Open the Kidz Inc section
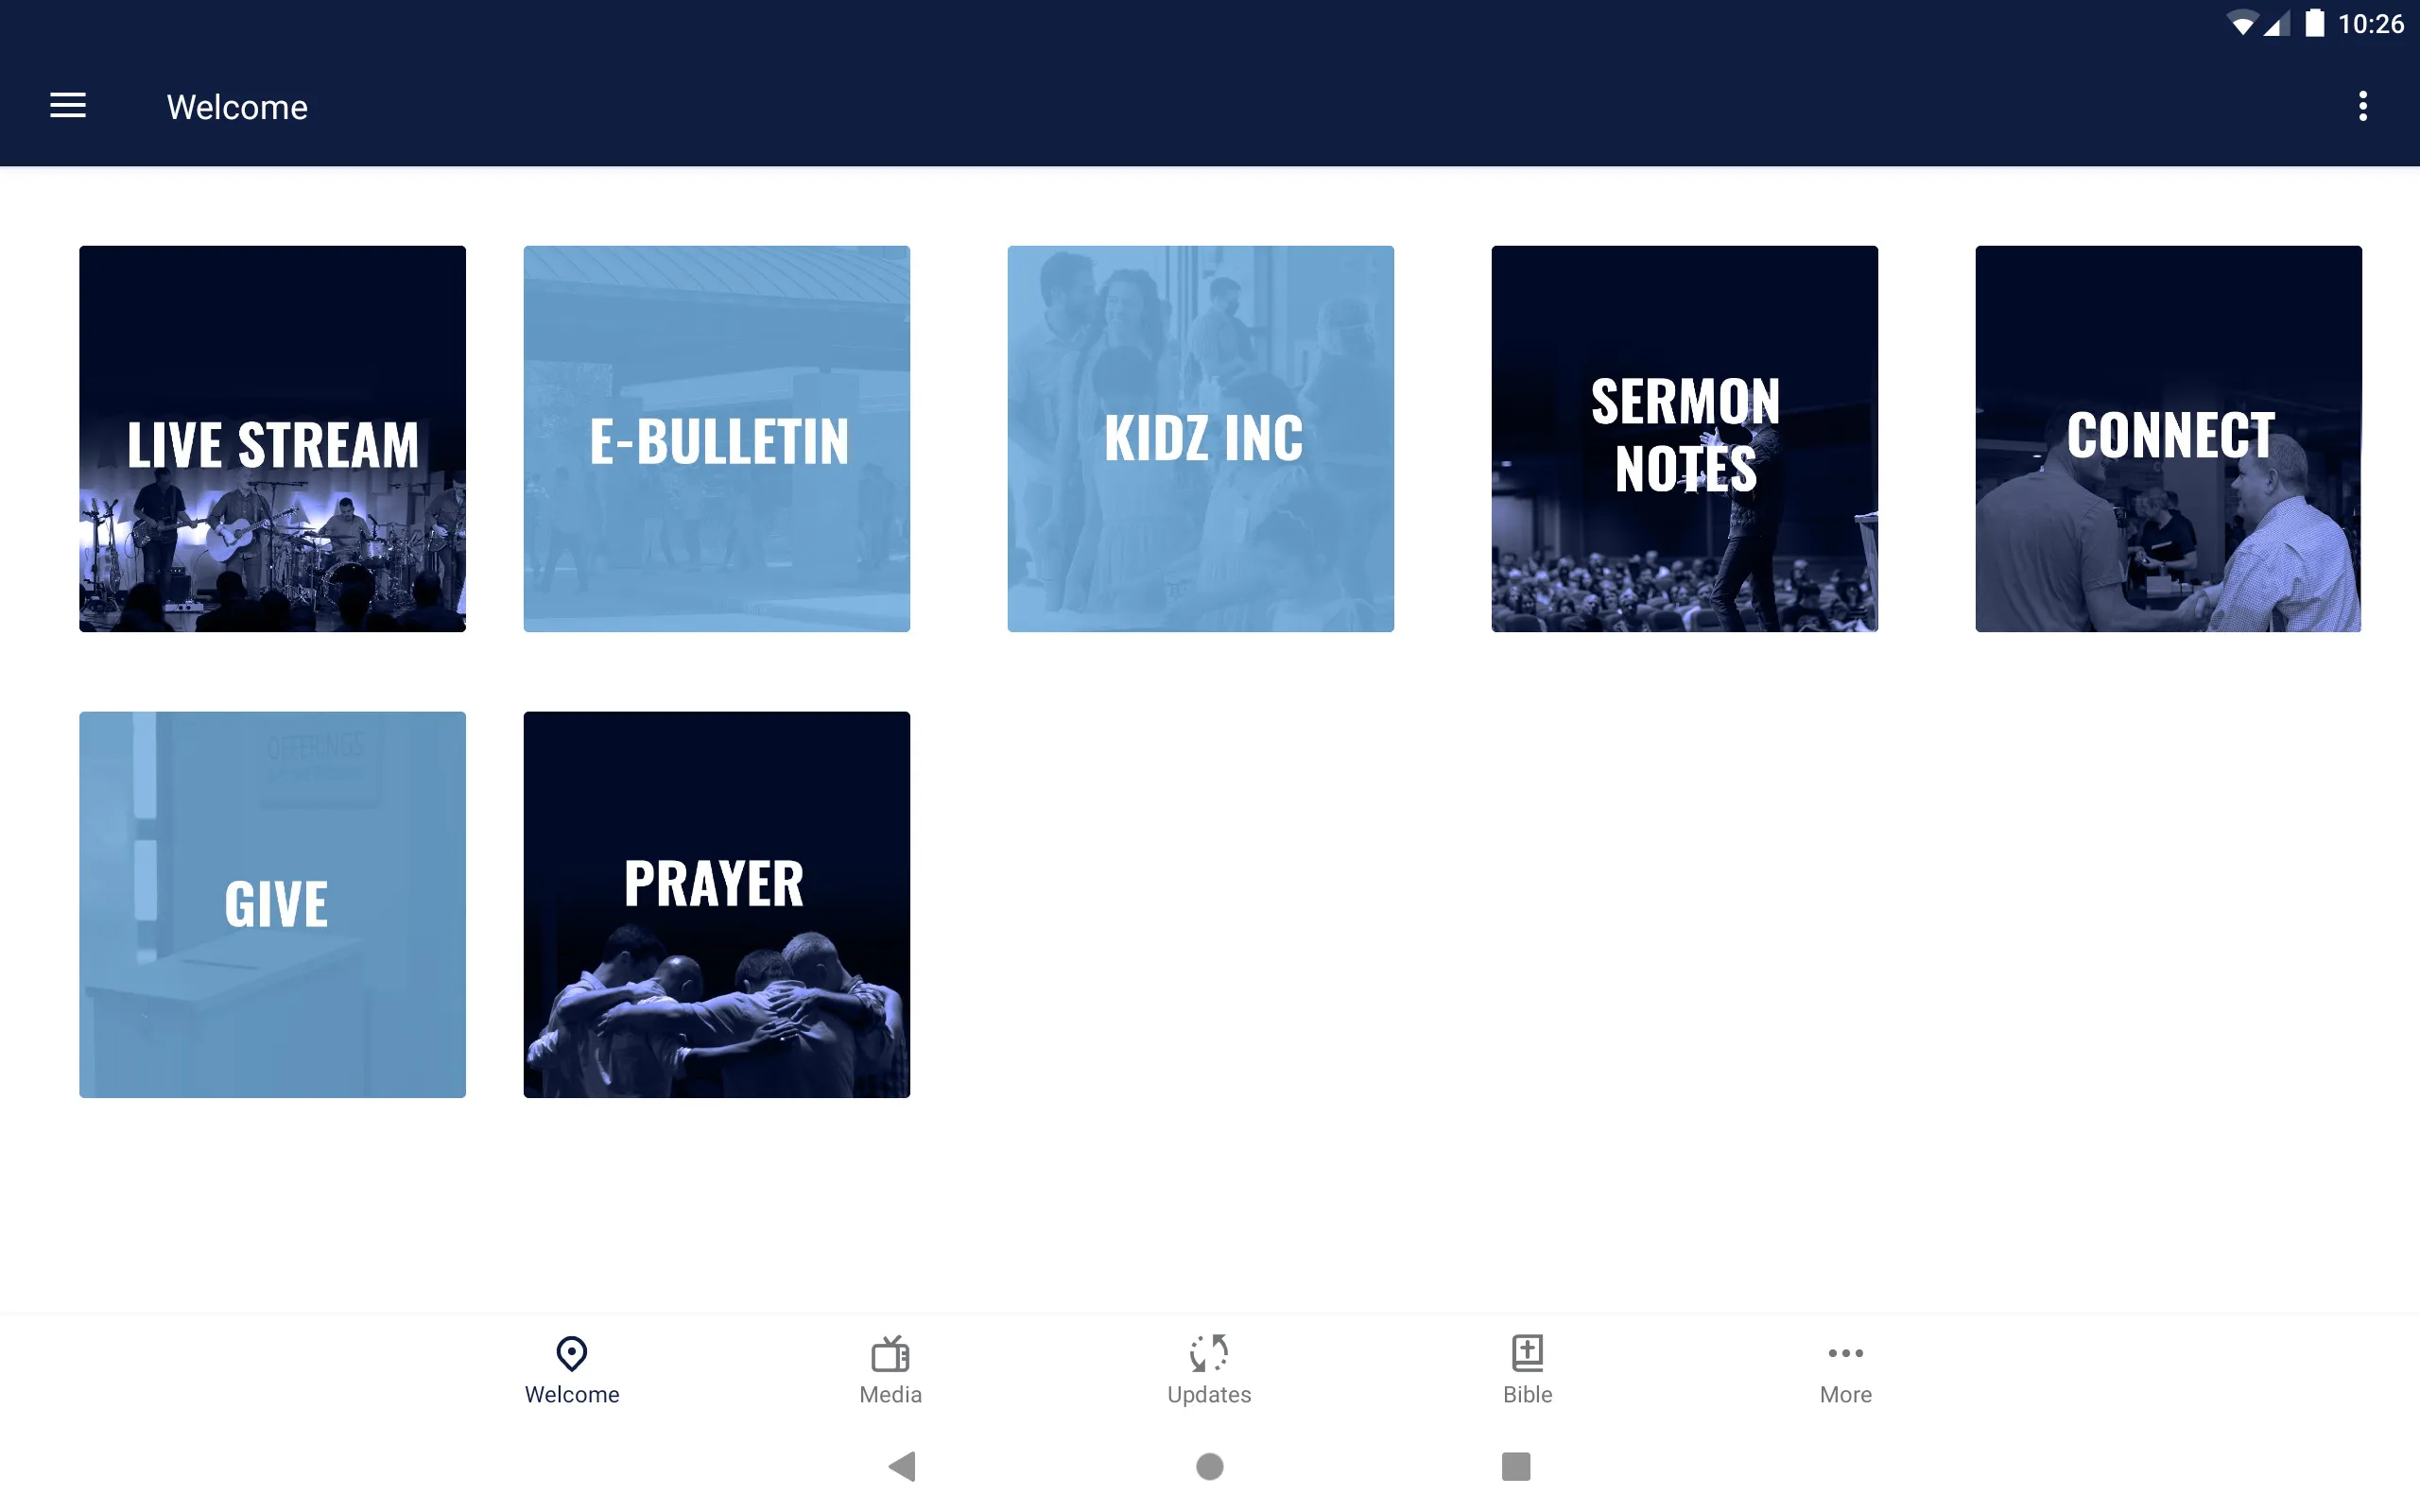Image resolution: width=2420 pixels, height=1512 pixels. (1201, 439)
